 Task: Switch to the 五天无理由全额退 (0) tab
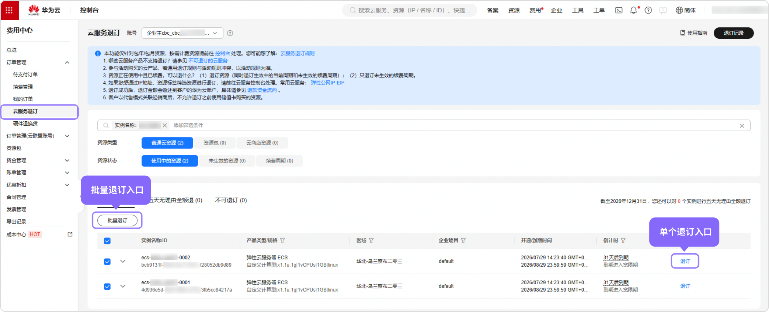click(176, 200)
